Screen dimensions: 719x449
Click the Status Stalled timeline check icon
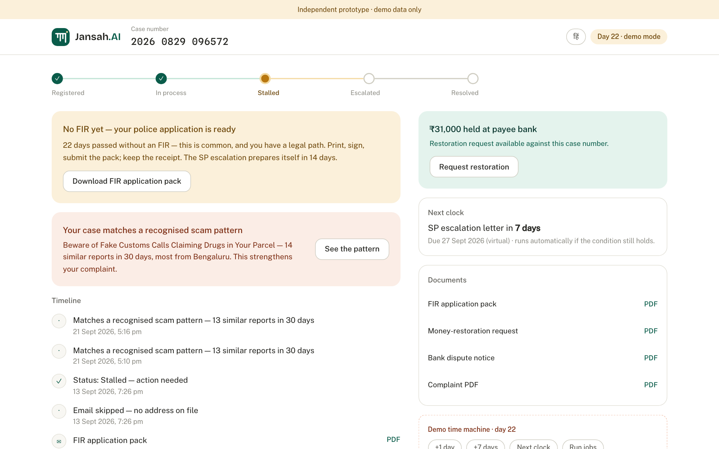click(59, 381)
